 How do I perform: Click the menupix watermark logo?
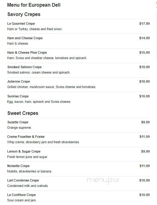click(103, 180)
